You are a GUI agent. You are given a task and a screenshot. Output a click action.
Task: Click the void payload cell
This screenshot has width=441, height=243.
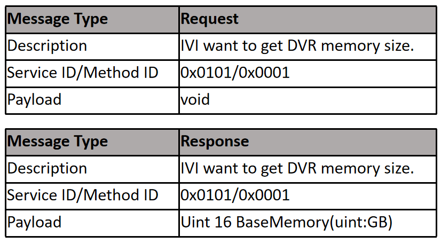coord(308,100)
